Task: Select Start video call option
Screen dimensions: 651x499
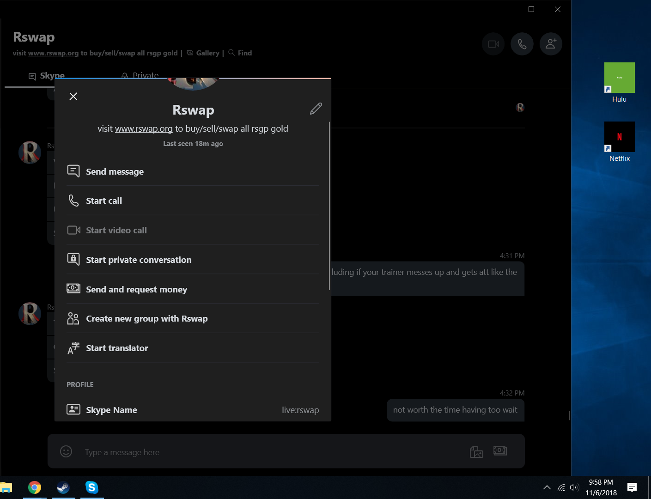Action: 193,230
